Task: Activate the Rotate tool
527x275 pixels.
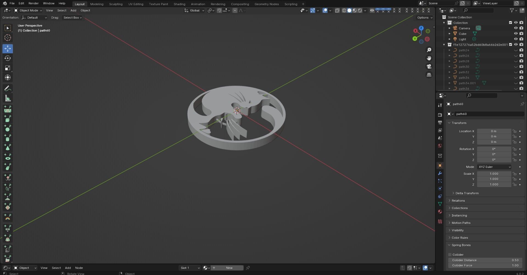Action: pos(8,58)
